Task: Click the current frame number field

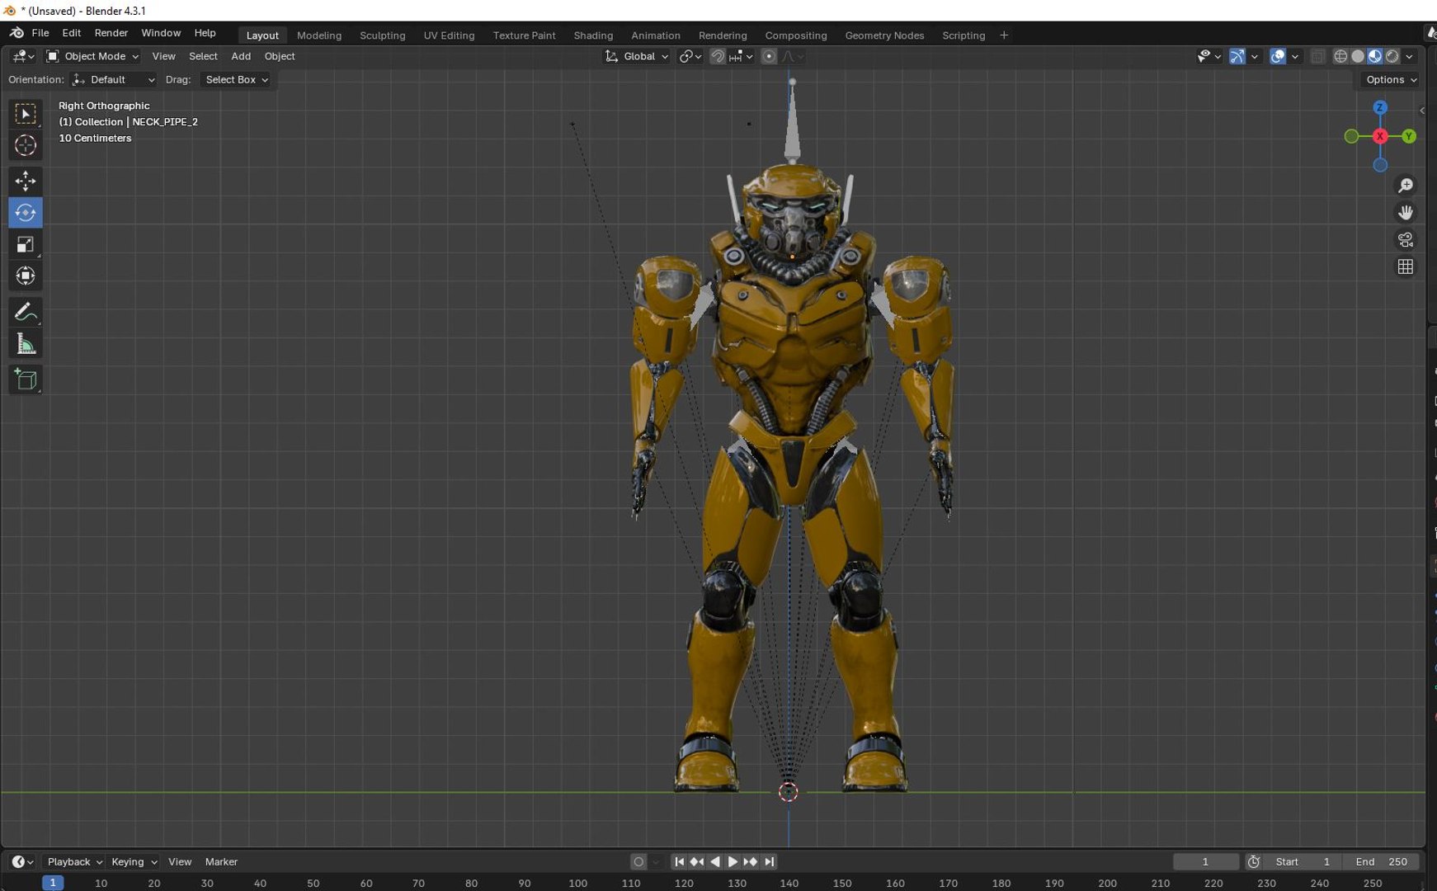Action: tap(1205, 861)
